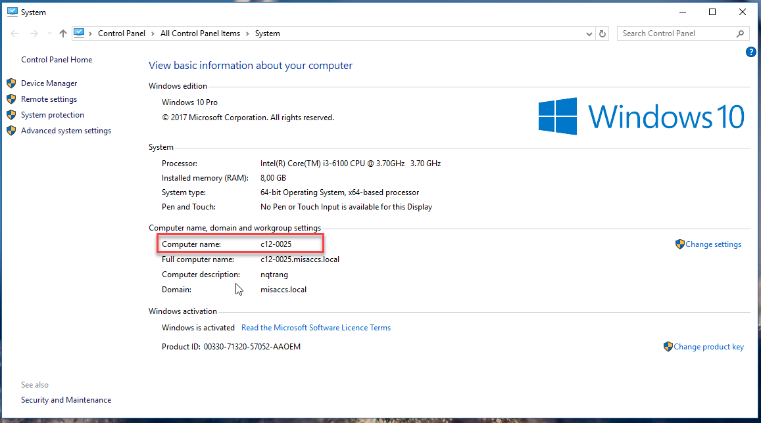Open Remote settings link
The width and height of the screenshot is (761, 423).
point(49,99)
